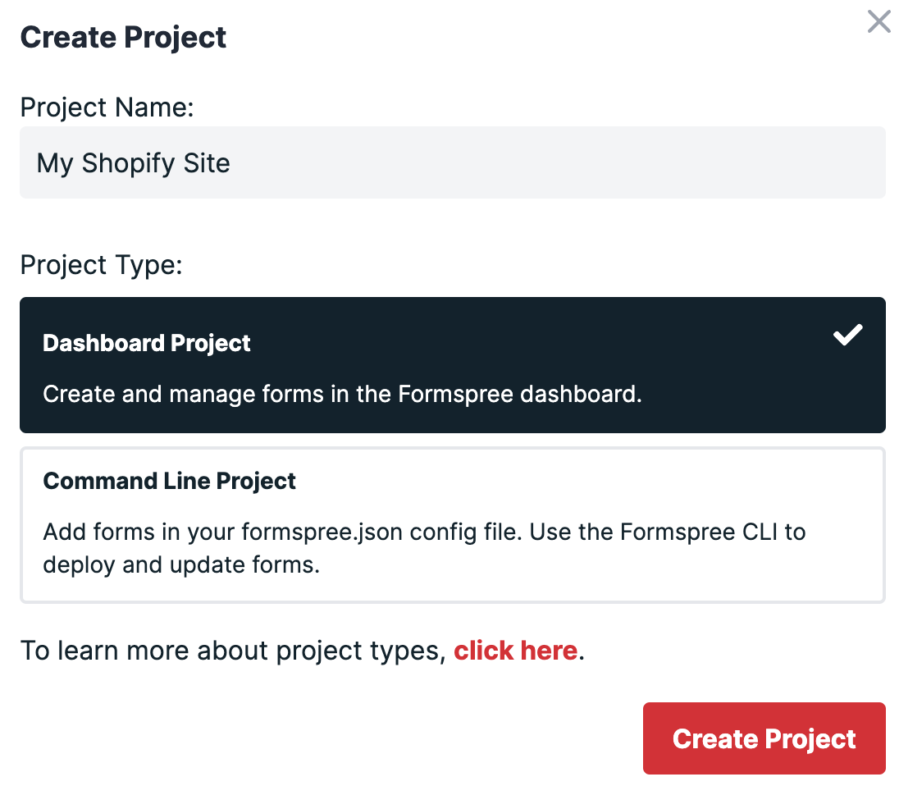The image size is (899, 786).
Task: Click the Project Type label
Action: 101,264
